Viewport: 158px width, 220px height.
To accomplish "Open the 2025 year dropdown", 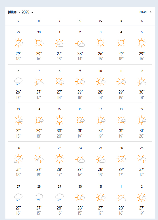I will tap(28, 12).
